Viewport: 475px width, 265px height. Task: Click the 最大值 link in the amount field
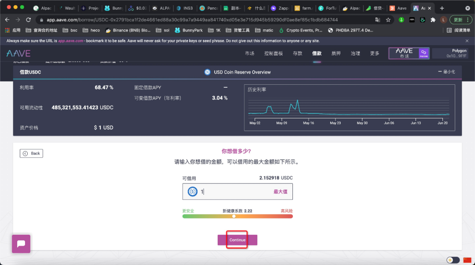(281, 191)
